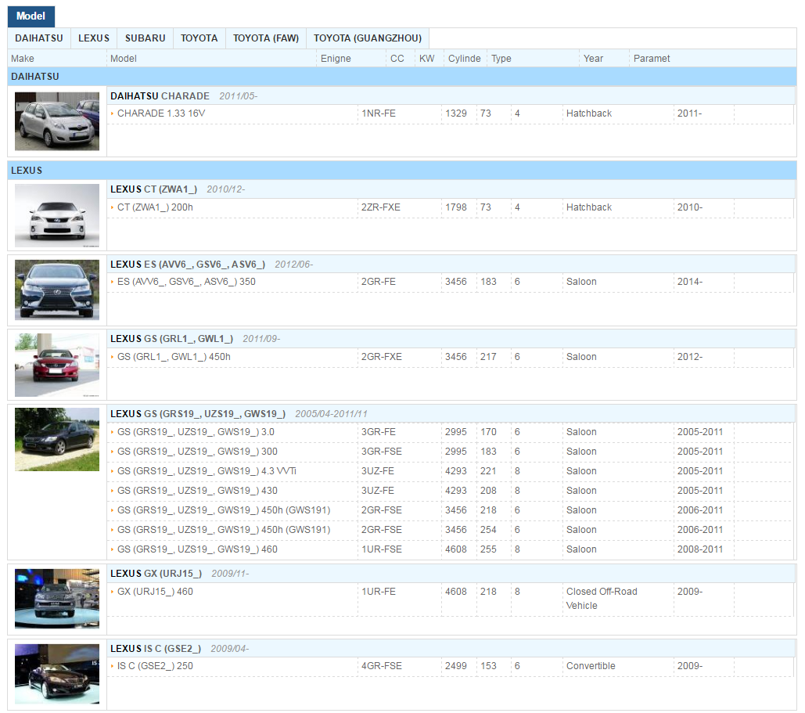Click the Daihatsu Charade car thumbnail
Image resolution: width=805 pixels, height=713 pixels.
pyautogui.click(x=57, y=121)
